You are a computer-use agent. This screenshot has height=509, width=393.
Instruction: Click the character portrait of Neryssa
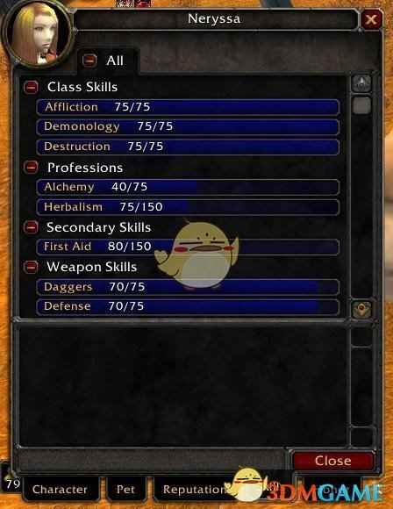[x=38, y=34]
